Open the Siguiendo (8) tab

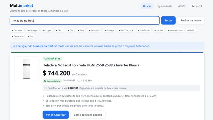click(x=164, y=6)
